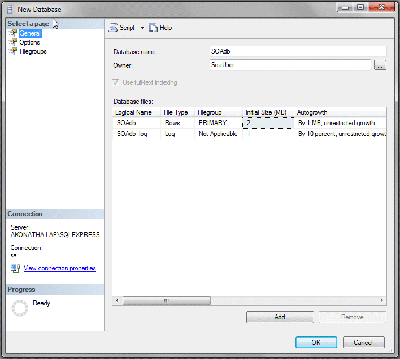Screen dimensions: 400x359
Task: Click the Not Applicable filegroup cell
Action: tap(219, 134)
